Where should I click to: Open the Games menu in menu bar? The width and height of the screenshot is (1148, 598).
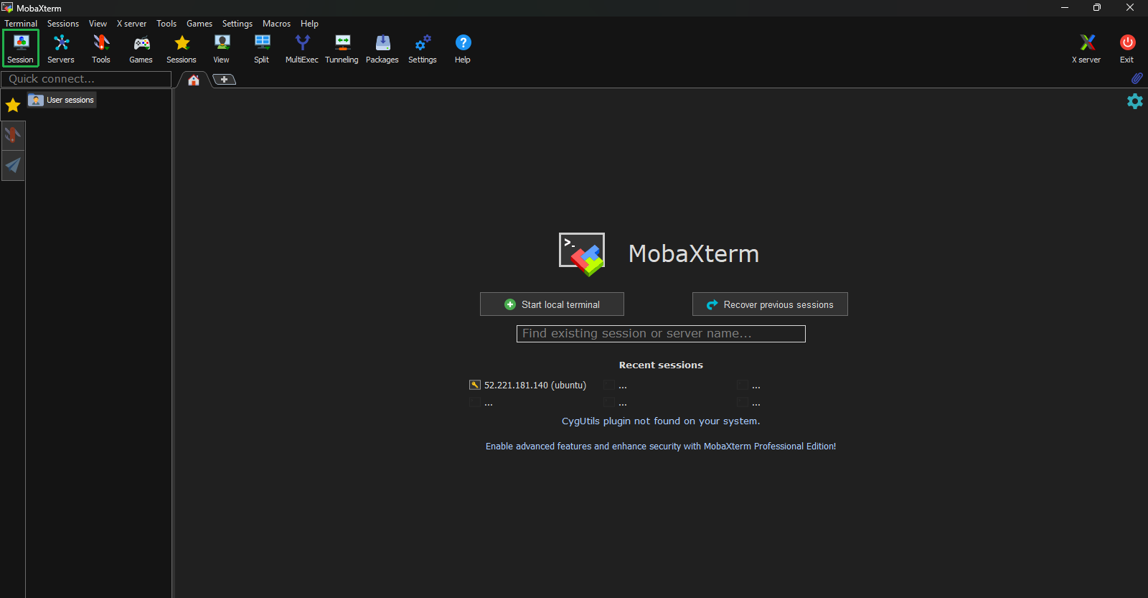click(199, 24)
